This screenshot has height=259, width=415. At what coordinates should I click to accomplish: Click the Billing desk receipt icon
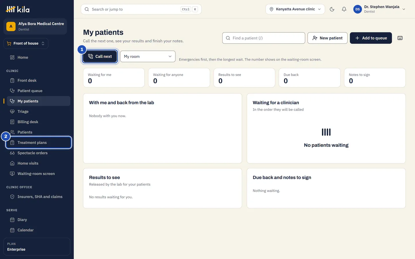pos(12,122)
